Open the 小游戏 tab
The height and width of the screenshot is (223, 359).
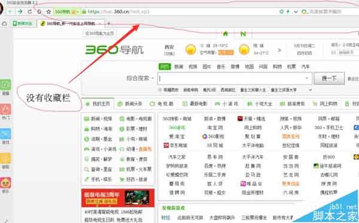(x=227, y=104)
